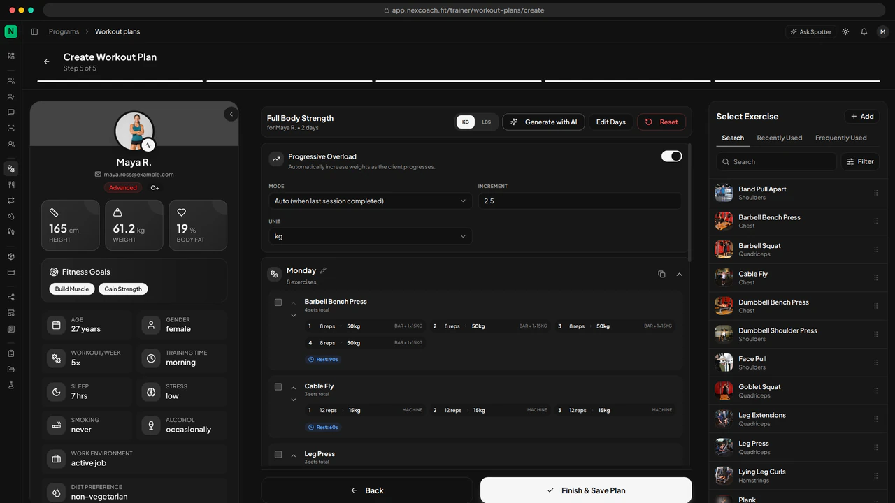Open the notifications bell
Viewport: 895px width, 503px height.
pos(864,31)
